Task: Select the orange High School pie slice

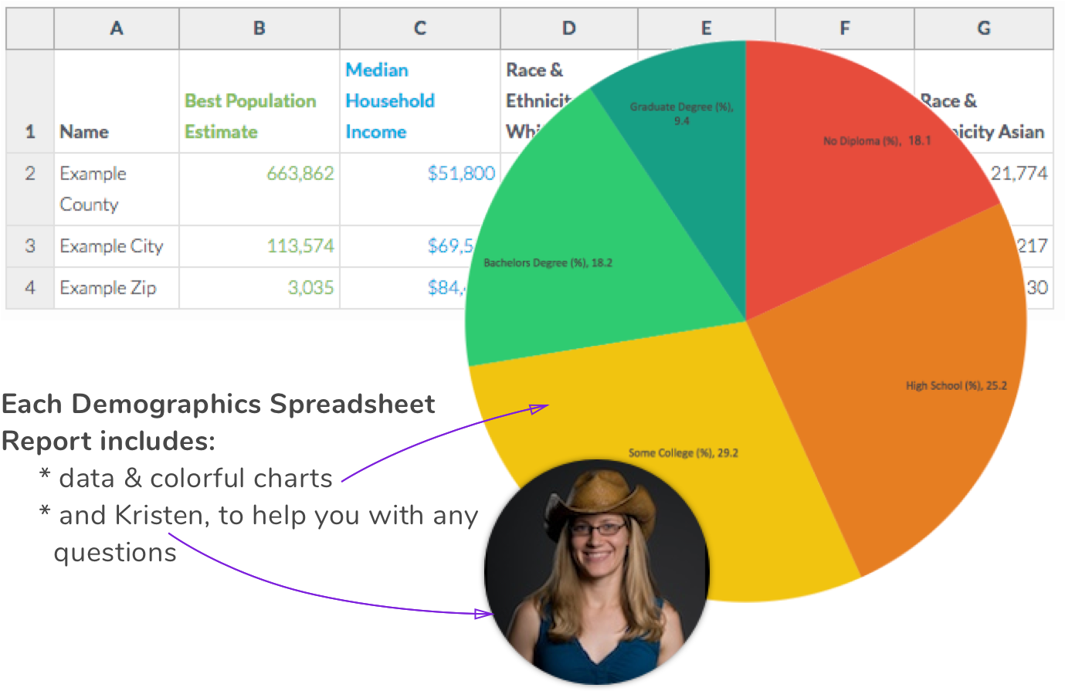Action: [911, 386]
